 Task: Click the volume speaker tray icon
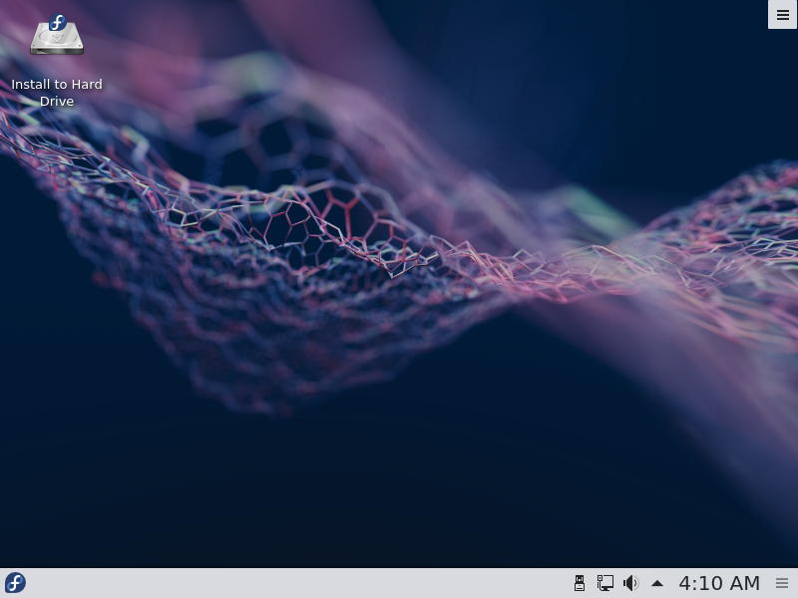[x=630, y=583]
